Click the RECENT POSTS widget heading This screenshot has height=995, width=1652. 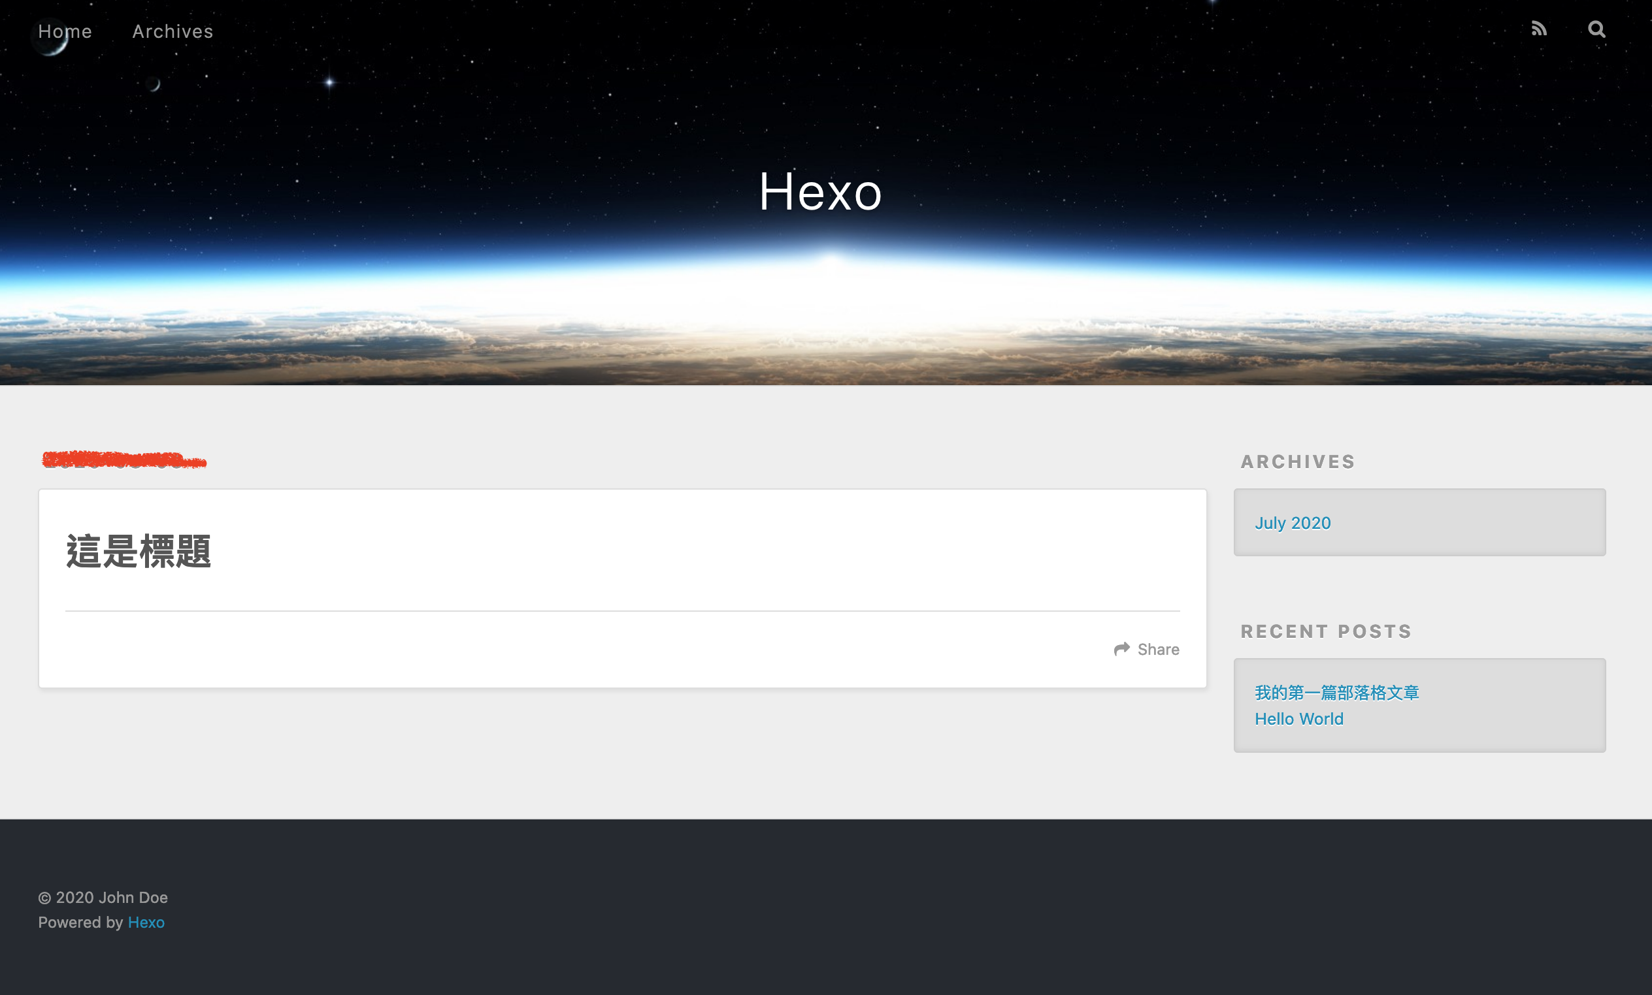point(1325,631)
